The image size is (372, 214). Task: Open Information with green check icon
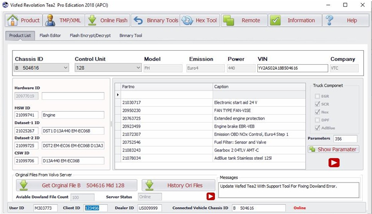tap(295, 20)
